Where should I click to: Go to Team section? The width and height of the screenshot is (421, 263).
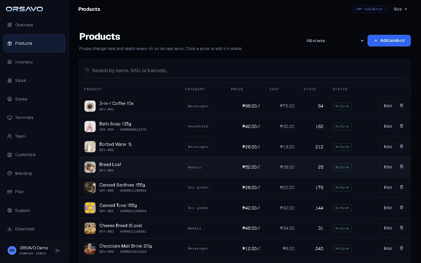click(34, 136)
